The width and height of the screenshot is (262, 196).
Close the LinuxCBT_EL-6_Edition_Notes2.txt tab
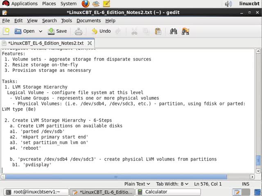tap(90, 43)
